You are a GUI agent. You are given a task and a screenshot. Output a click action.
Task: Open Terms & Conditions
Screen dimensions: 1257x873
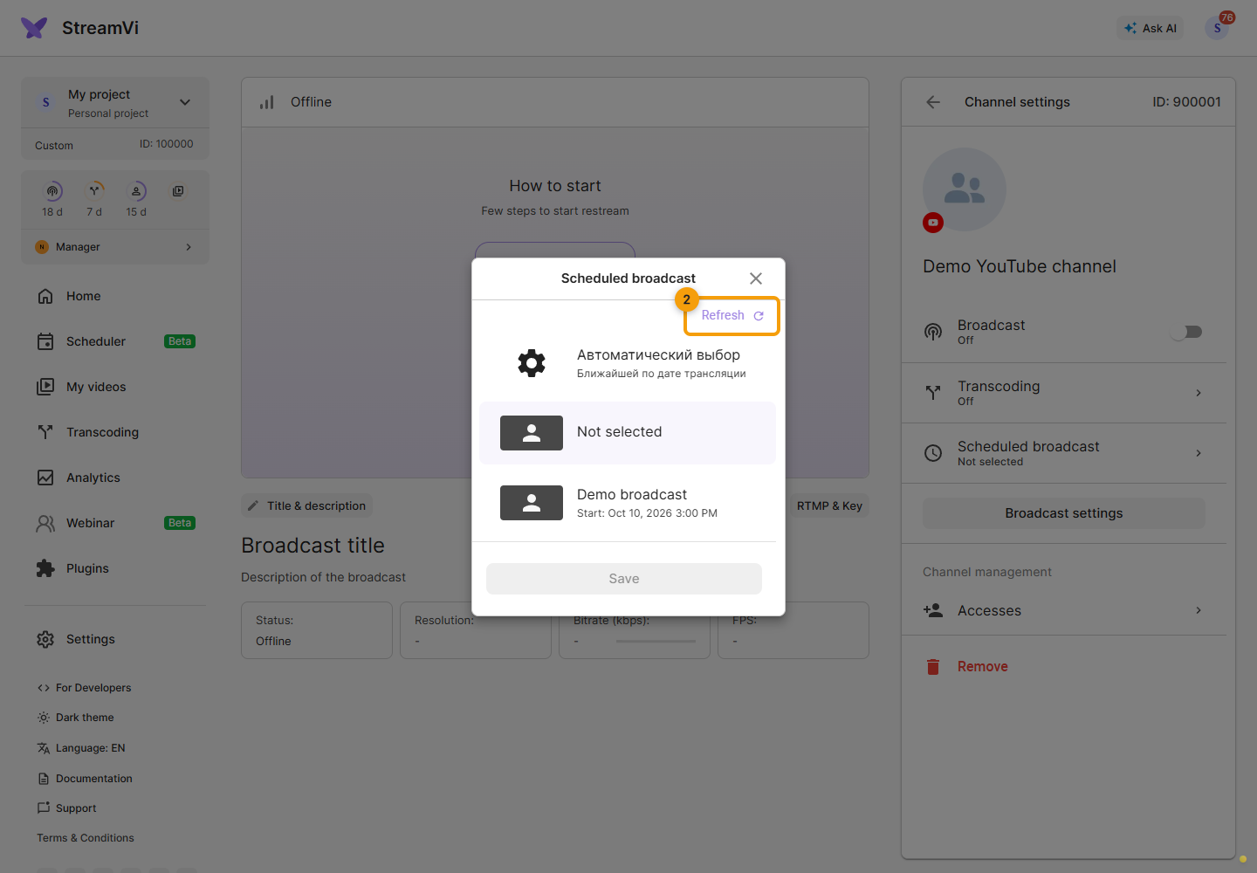86,838
